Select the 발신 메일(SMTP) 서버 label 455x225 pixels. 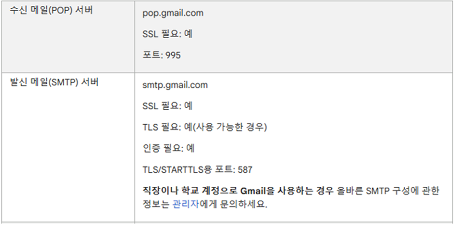54,82
